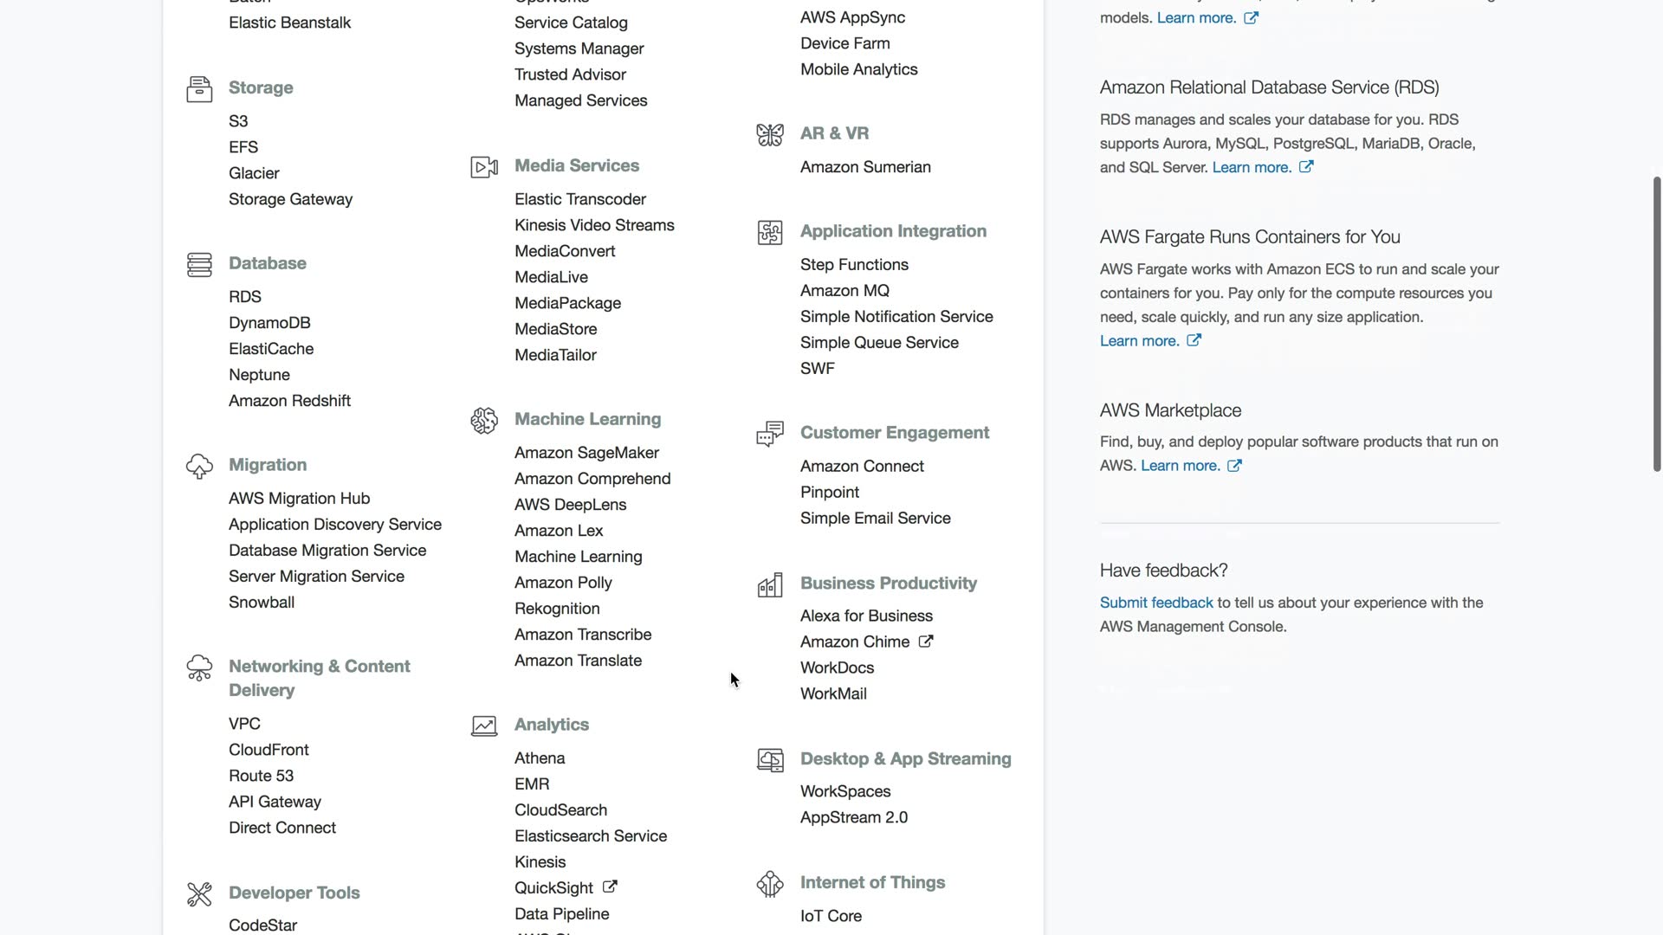Click the Developer Tools crossed-tools icon

(199, 894)
